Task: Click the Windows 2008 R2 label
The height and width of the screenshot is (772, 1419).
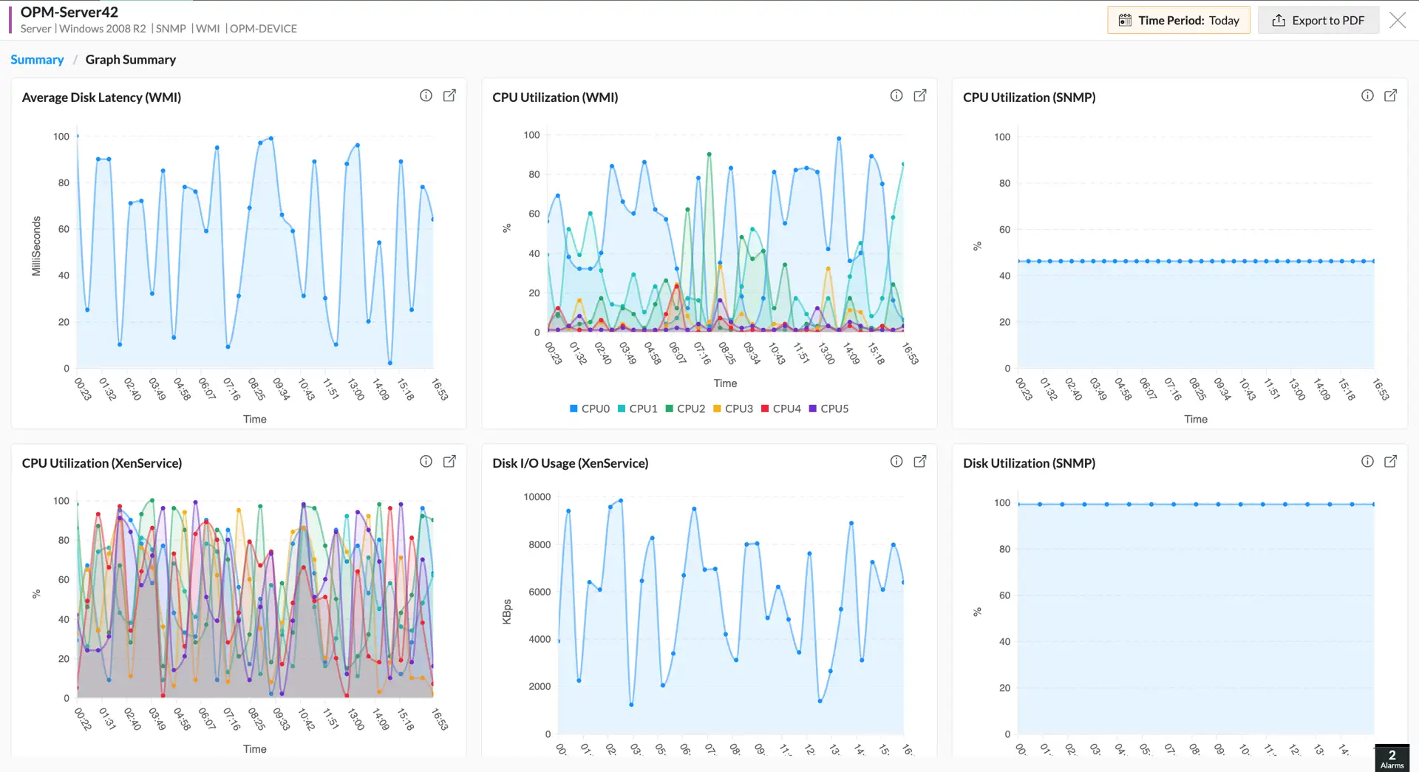Action: coord(103,29)
